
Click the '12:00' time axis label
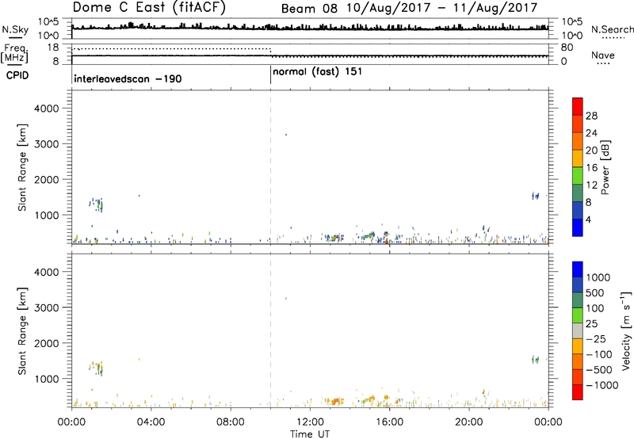point(310,422)
